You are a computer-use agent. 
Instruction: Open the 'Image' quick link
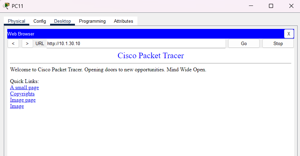tap(17, 106)
